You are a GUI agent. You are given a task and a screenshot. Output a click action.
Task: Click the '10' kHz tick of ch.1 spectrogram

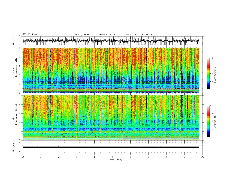coord(20,48)
